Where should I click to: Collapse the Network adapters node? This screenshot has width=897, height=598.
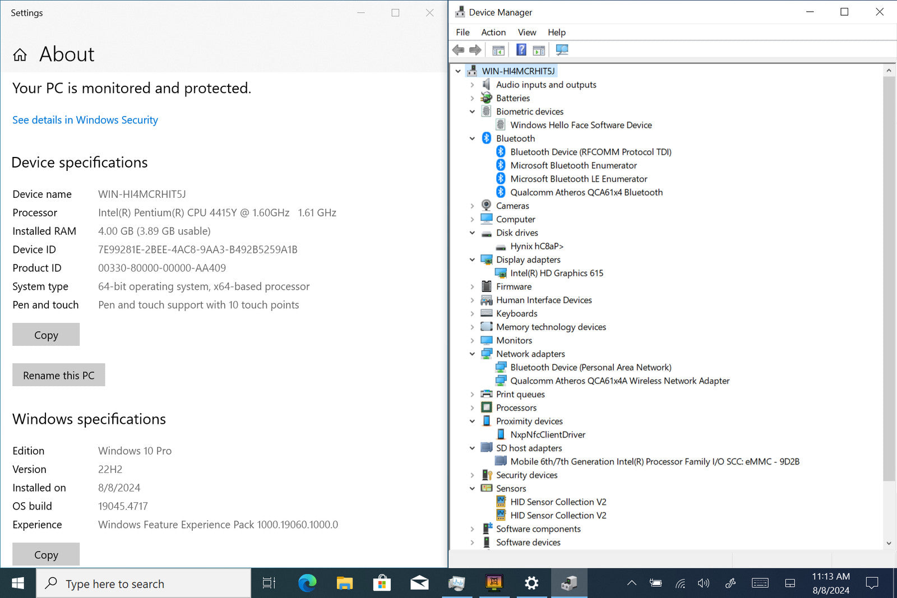472,354
